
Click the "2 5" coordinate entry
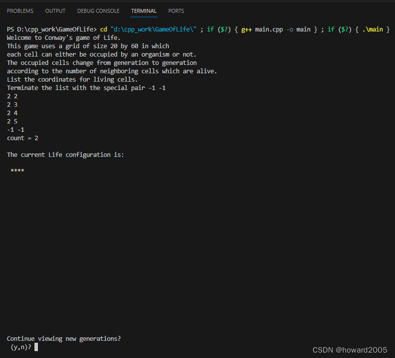pyautogui.click(x=12, y=121)
